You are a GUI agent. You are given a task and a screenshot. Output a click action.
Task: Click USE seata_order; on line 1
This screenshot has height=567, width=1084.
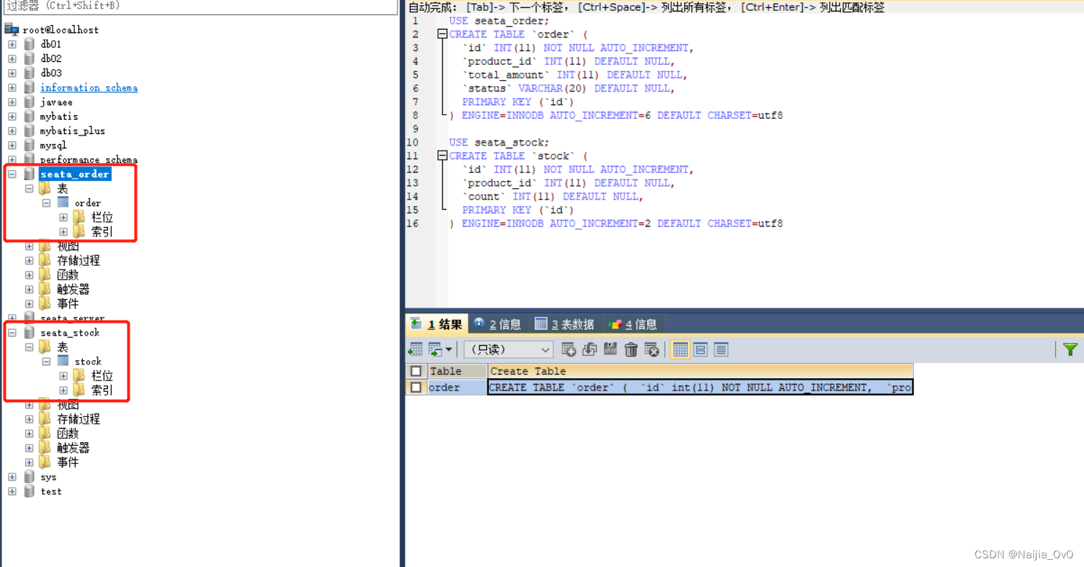point(498,21)
